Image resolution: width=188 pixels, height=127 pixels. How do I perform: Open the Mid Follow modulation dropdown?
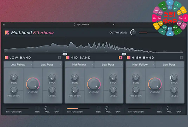(x=79, y=65)
